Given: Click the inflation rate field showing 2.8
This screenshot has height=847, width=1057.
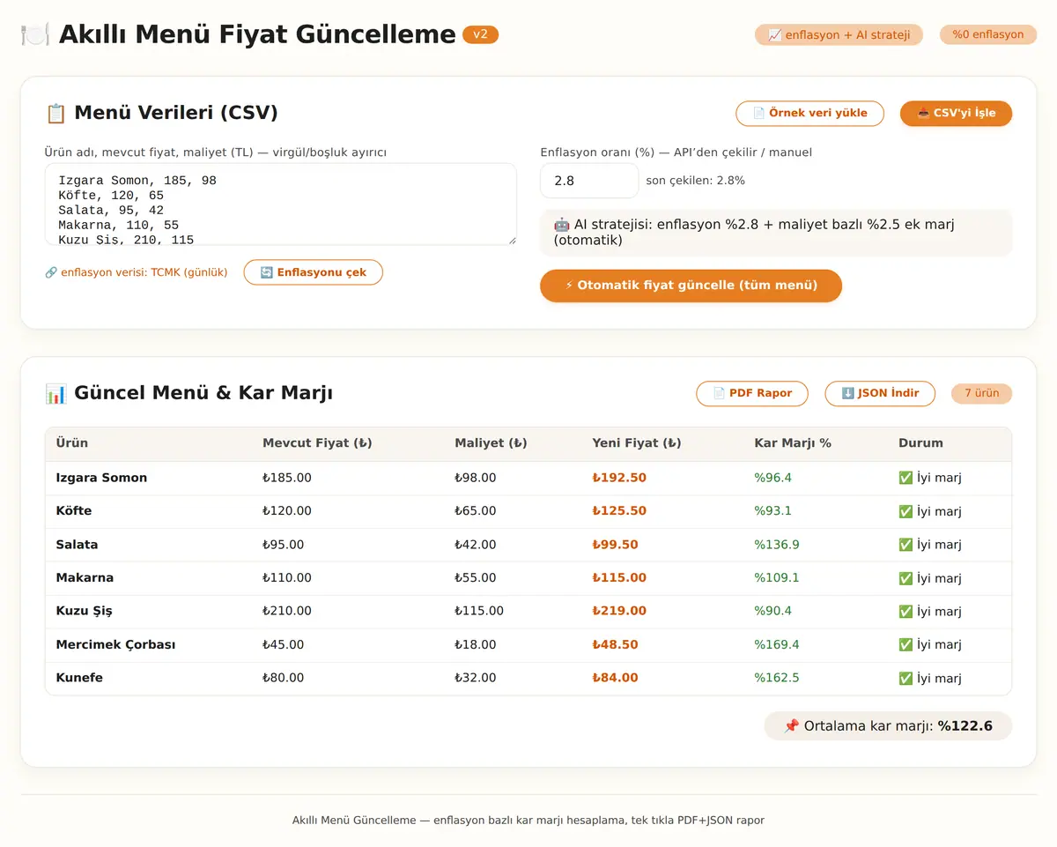Looking at the screenshot, I should point(589,181).
